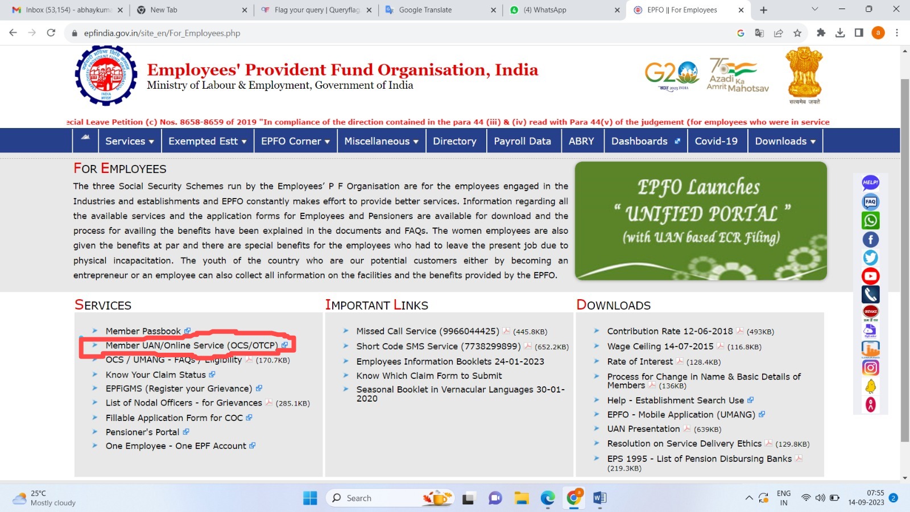Open Chrome profile avatar
The height and width of the screenshot is (512, 910).
click(x=878, y=33)
